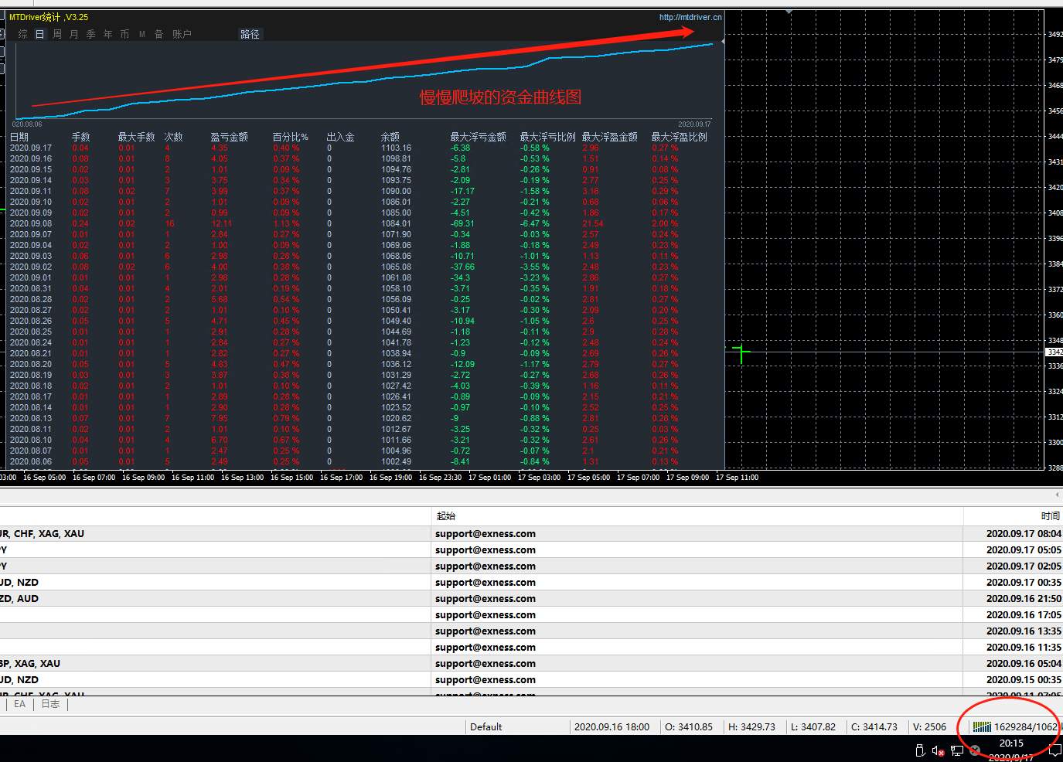Click the 手数 column header
This screenshot has height=762, width=1063.
tap(81, 137)
